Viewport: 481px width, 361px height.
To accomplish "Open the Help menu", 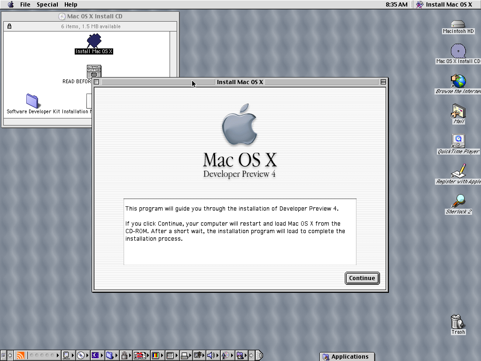I will tap(70, 4).
